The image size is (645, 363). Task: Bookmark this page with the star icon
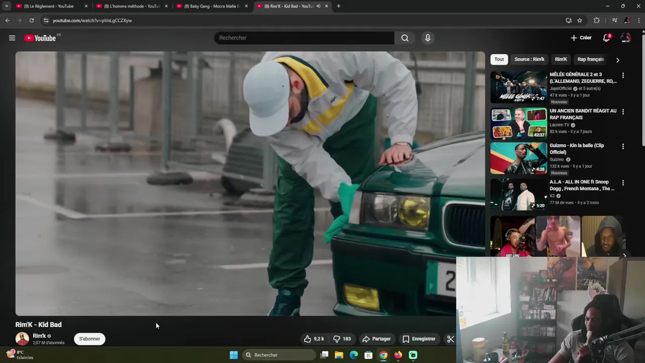[579, 20]
